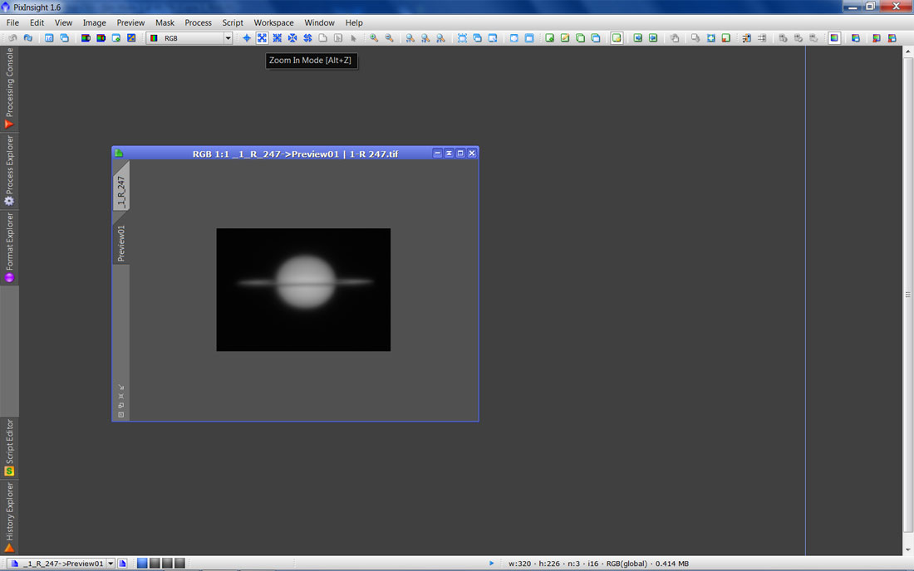Screen dimensions: 914x571
Task: Toggle the highlighted yellow-green toolbar icon
Action: tap(617, 38)
